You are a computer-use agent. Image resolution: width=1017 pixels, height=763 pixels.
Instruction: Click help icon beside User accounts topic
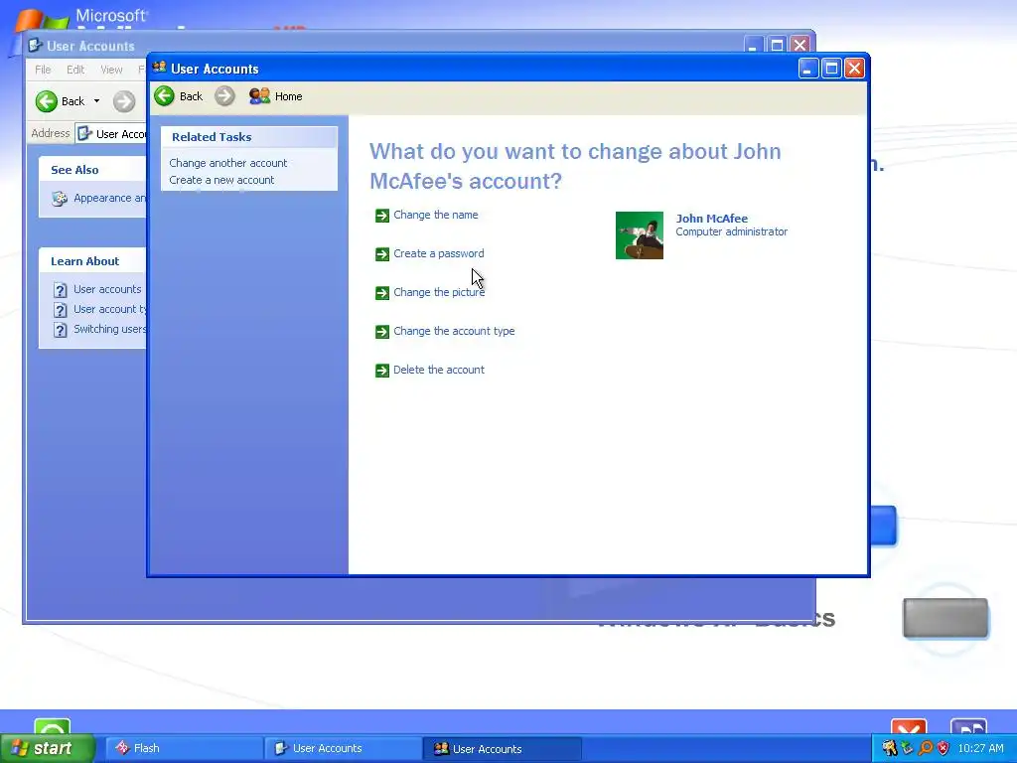click(x=60, y=290)
